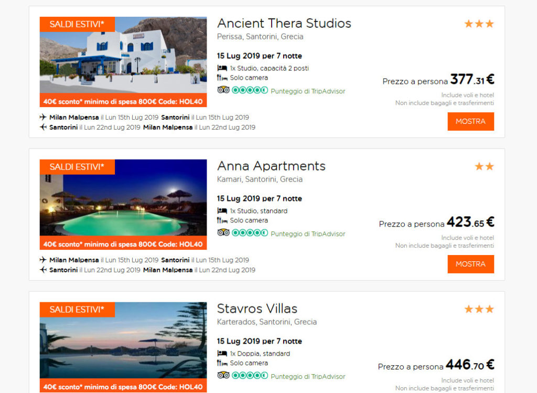Click the Anna Apartments pool photo
The width and height of the screenshot is (537, 393).
(x=123, y=205)
